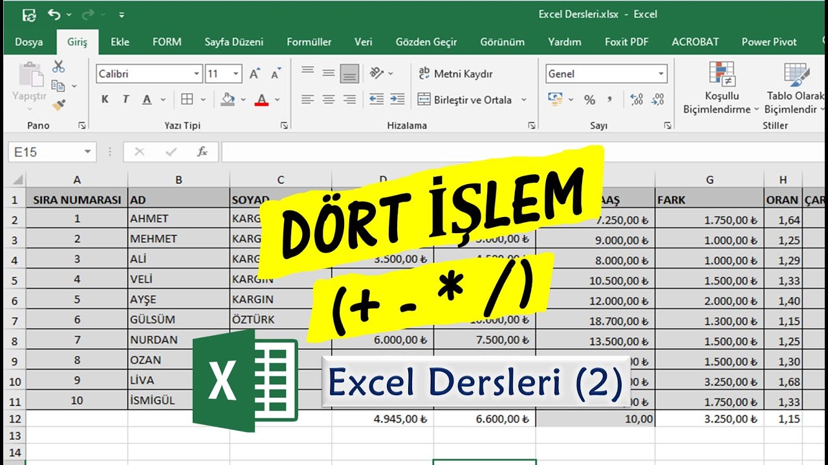Viewport: 828px width, 465px height.
Task: Toggle underline with the underlined A button
Action: coord(147,99)
